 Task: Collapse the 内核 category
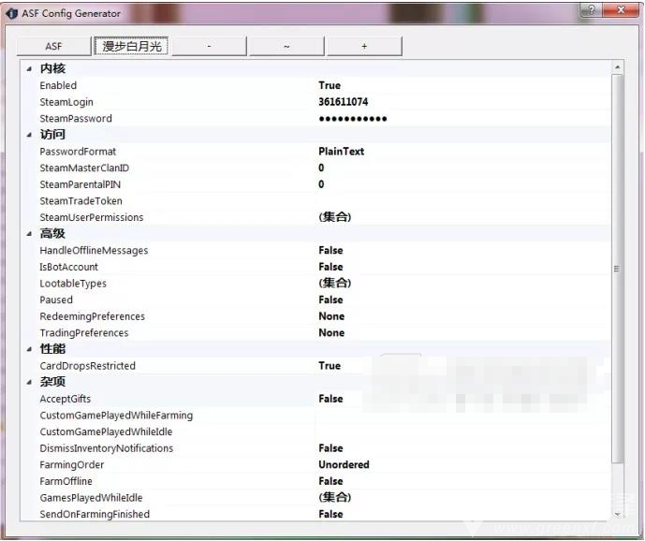coord(29,69)
